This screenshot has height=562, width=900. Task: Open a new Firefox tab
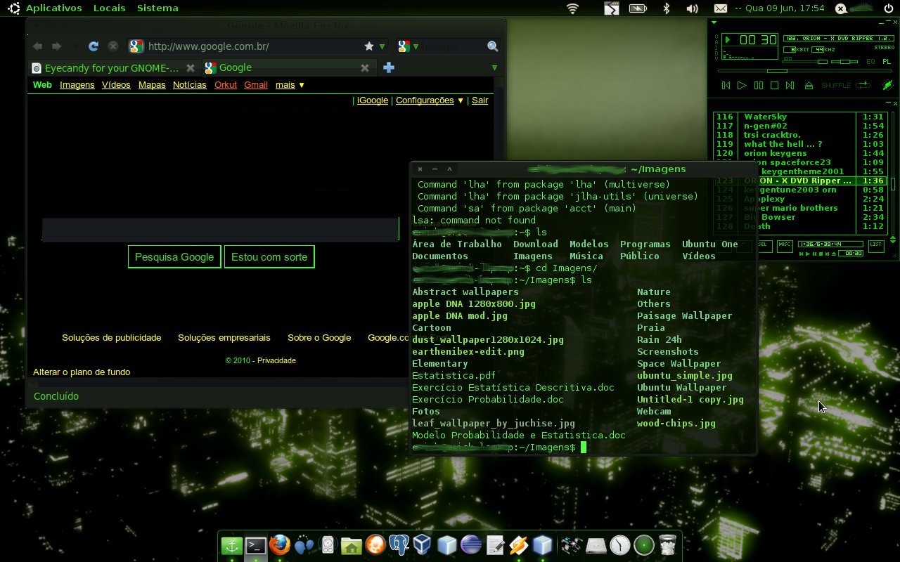pyautogui.click(x=388, y=67)
